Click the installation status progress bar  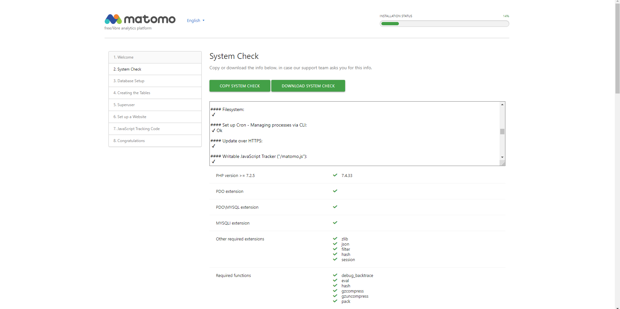click(x=444, y=24)
